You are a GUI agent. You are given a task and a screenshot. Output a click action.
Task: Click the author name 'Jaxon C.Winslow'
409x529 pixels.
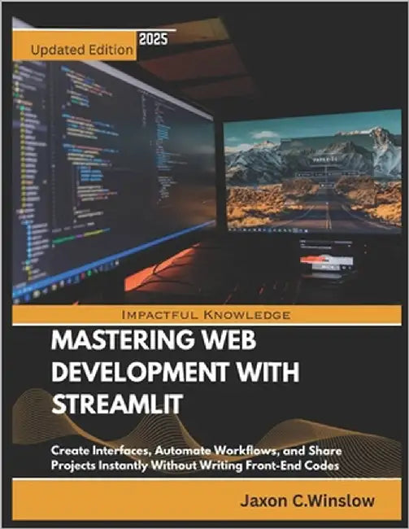(307, 501)
